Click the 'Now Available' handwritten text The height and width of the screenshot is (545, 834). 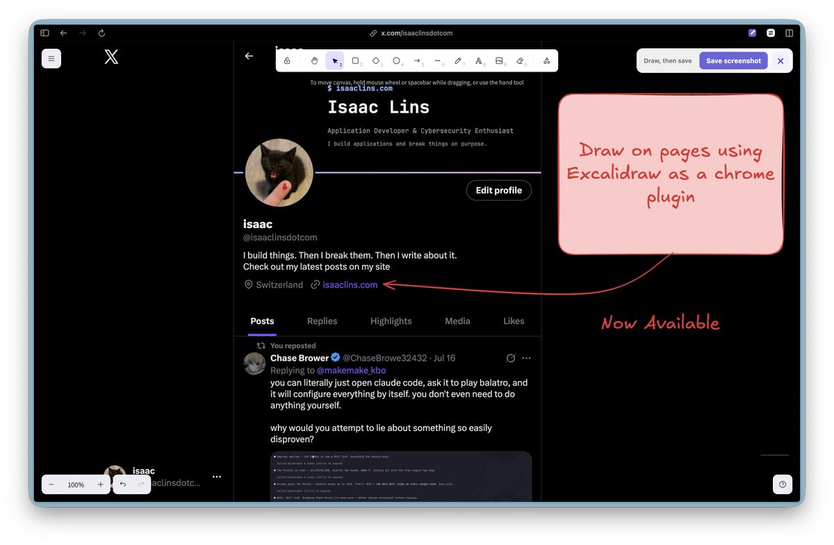click(660, 323)
